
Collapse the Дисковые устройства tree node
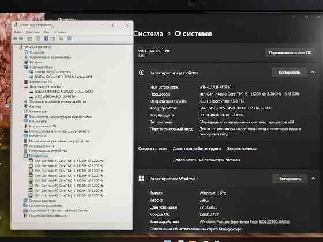pyautogui.click(x=21, y=87)
